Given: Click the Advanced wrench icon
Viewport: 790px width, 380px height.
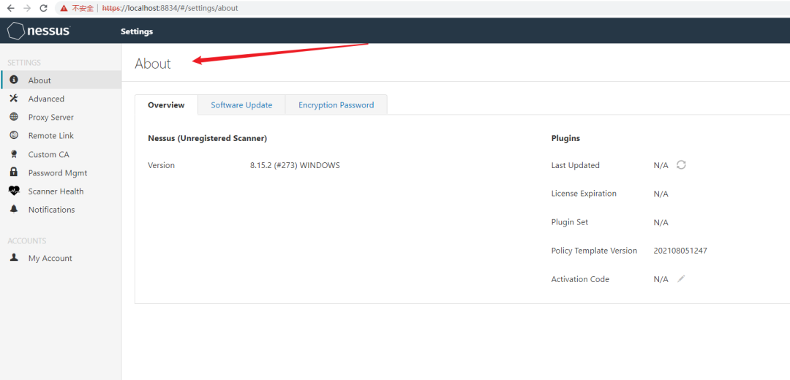Looking at the screenshot, I should click(14, 99).
